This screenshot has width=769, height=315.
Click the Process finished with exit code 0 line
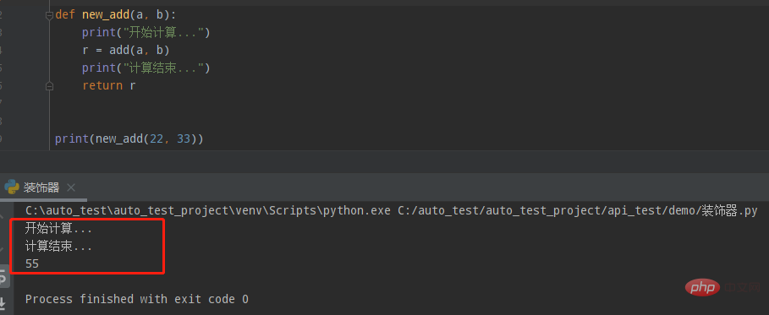pos(137,299)
